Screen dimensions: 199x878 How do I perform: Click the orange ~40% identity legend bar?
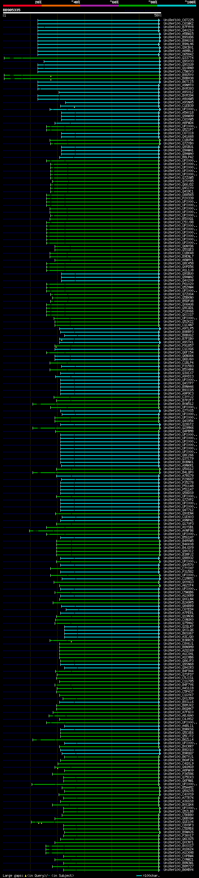point(61,6)
